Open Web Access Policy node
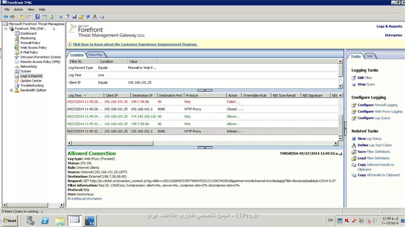The width and height of the screenshot is (405, 227). coord(33,48)
